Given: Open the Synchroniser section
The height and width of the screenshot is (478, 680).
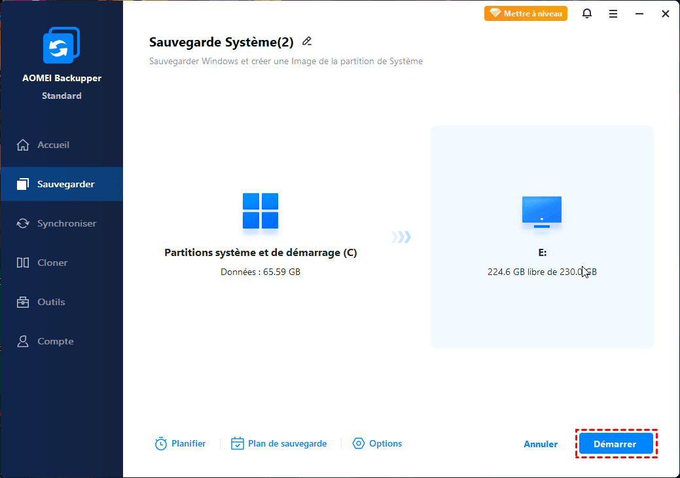Looking at the screenshot, I should tap(62, 223).
